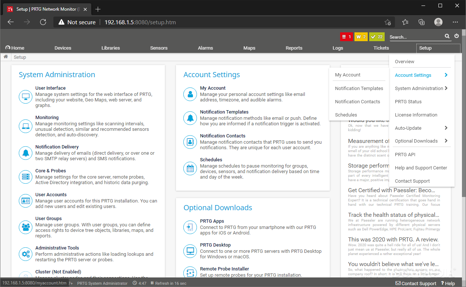Open the Reports menu
Image resolution: width=466 pixels, height=287 pixels.
point(294,48)
